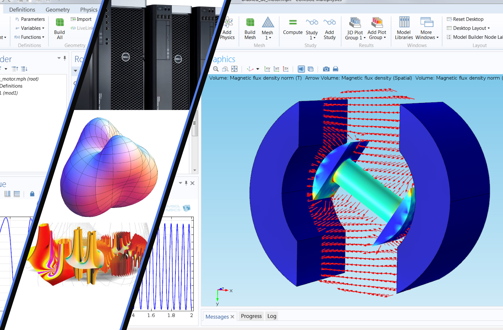Screen dimensions: 503x330
Task: Toggle the scene light button
Action: 301,69
